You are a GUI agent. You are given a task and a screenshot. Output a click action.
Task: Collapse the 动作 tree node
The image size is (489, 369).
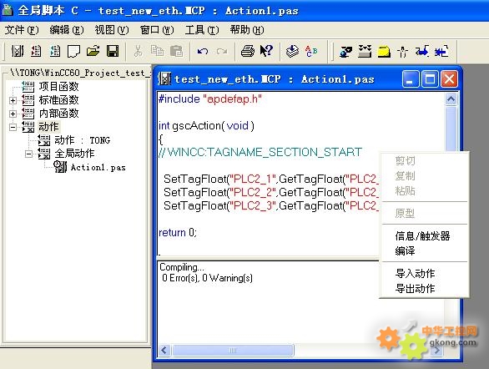click(x=13, y=127)
